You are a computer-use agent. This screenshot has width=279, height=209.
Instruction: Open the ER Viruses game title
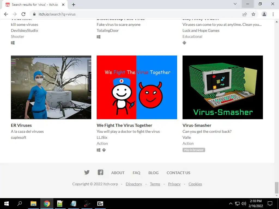[21, 125]
